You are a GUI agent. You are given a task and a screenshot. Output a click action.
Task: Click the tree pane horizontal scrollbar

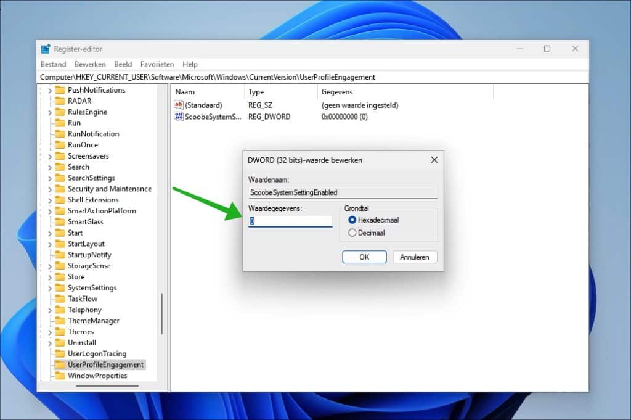click(x=107, y=386)
